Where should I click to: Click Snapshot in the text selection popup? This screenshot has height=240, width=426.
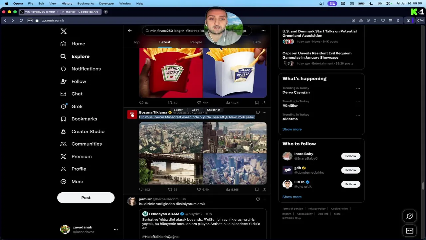214,110
